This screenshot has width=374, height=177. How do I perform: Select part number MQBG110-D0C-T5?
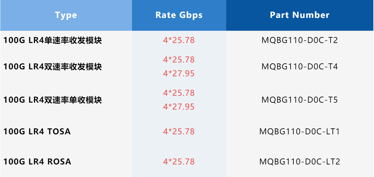[x=300, y=100]
